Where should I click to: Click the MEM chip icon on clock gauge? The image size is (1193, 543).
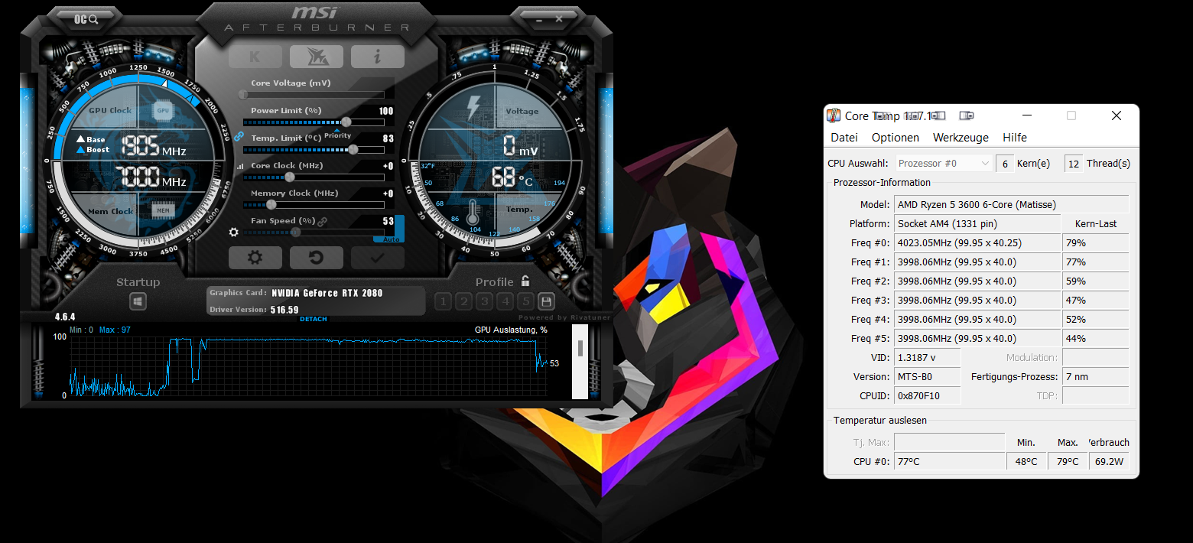(162, 210)
